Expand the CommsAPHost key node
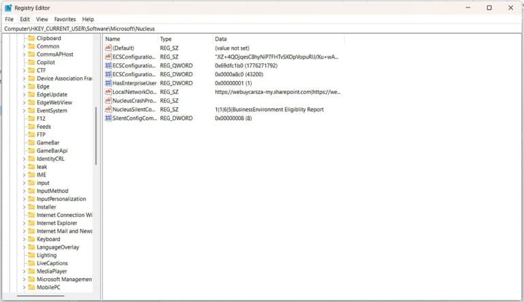524x302 pixels. [24, 55]
